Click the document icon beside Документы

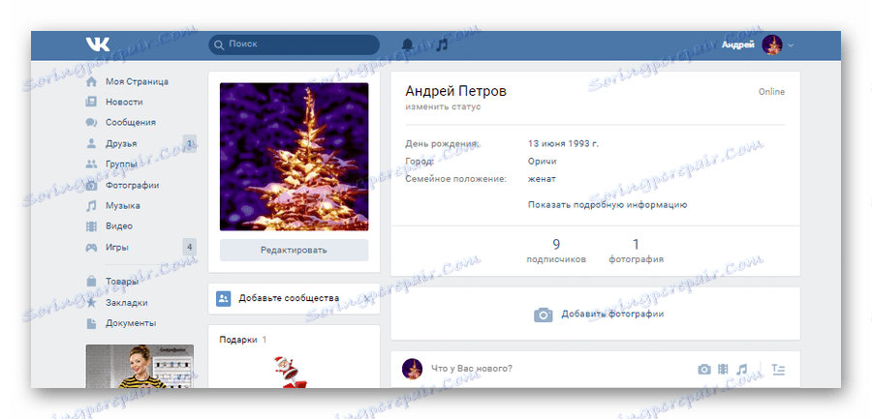[92, 323]
